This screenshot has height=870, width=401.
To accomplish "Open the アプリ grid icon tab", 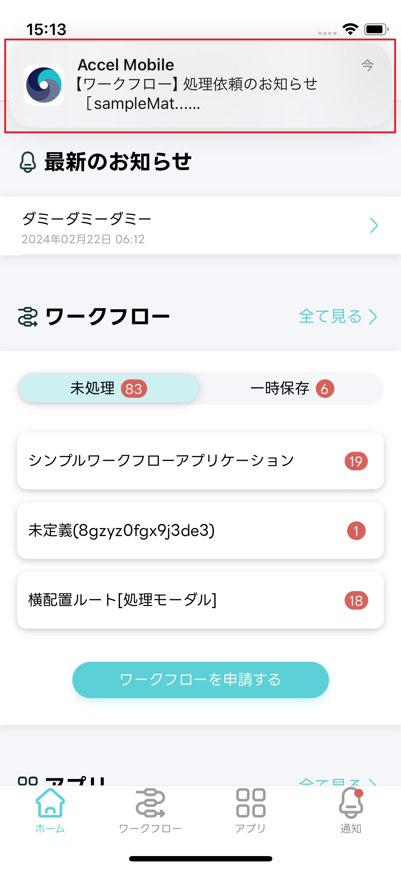I will 251,810.
